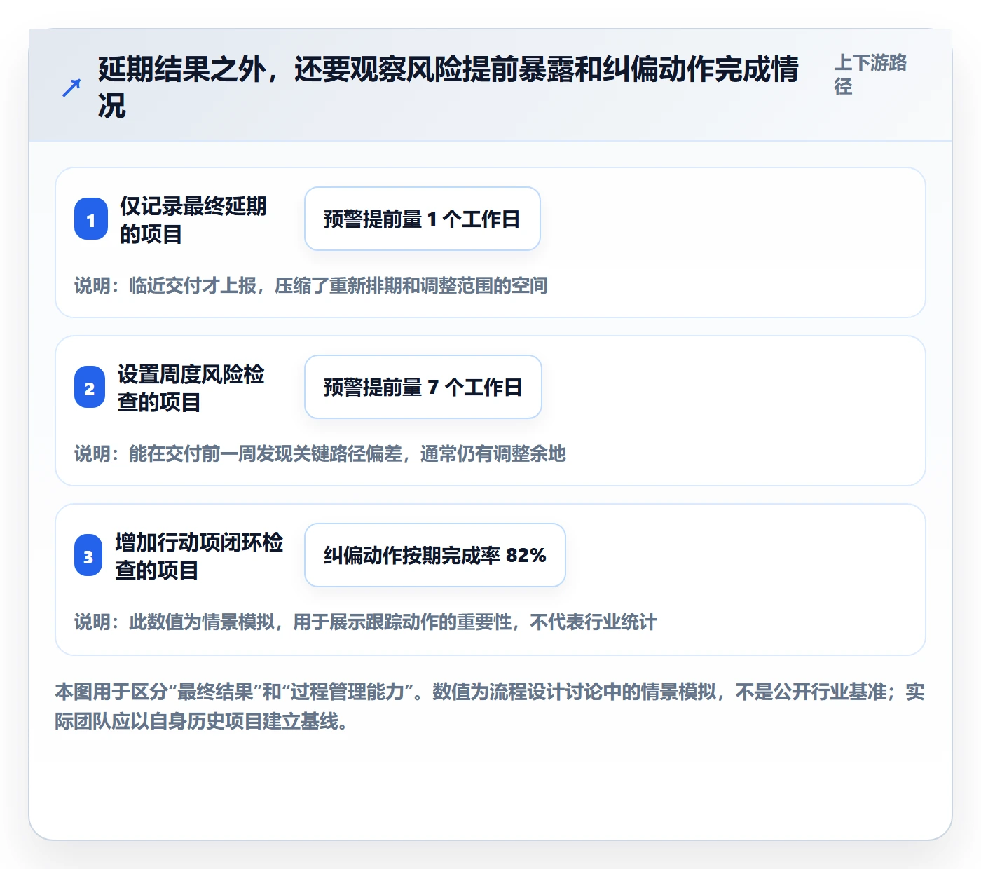Click the "上下游路径" label in the header
Screen dimensions: 981x869
pyautogui.click(x=870, y=74)
